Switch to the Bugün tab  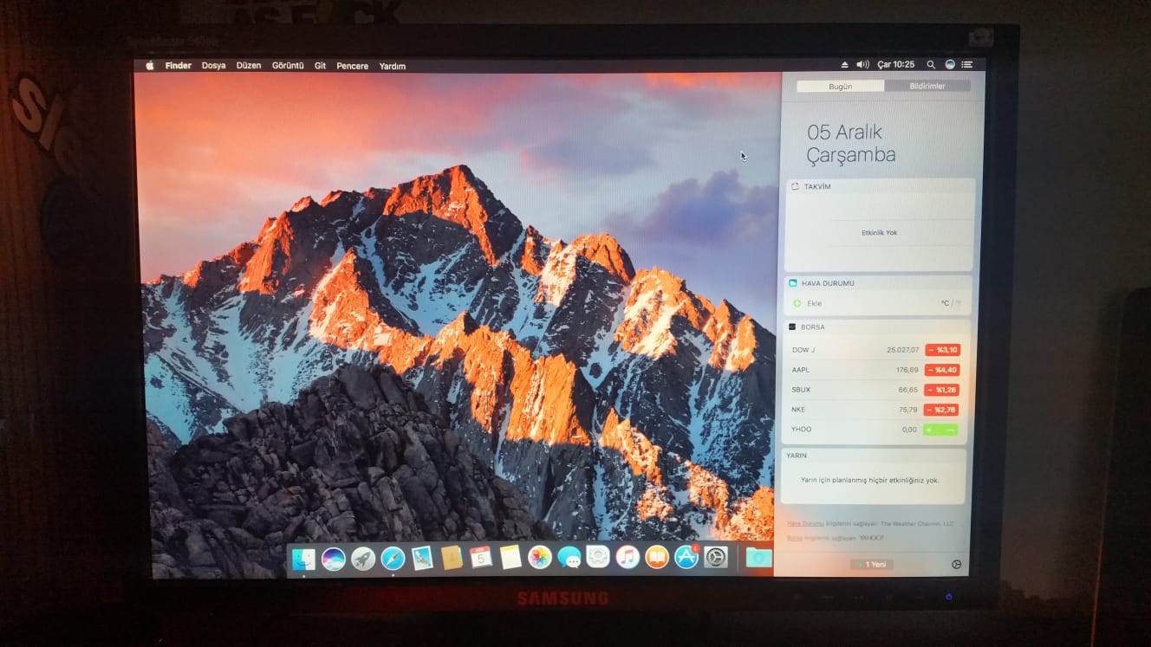(841, 87)
